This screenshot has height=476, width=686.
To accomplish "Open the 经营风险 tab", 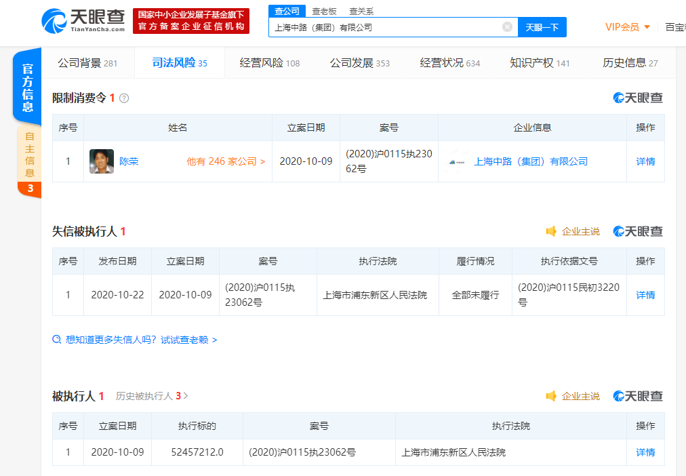I will click(270, 63).
